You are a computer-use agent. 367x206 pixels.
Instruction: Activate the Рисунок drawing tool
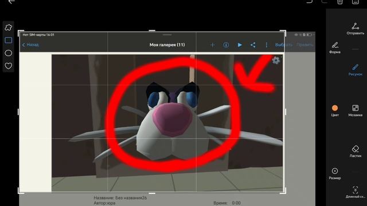click(356, 70)
